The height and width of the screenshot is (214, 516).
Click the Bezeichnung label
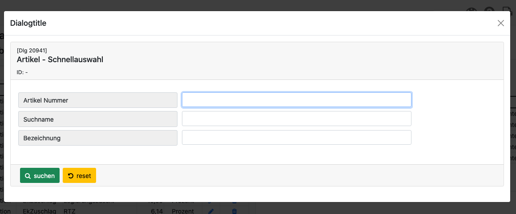click(97, 138)
